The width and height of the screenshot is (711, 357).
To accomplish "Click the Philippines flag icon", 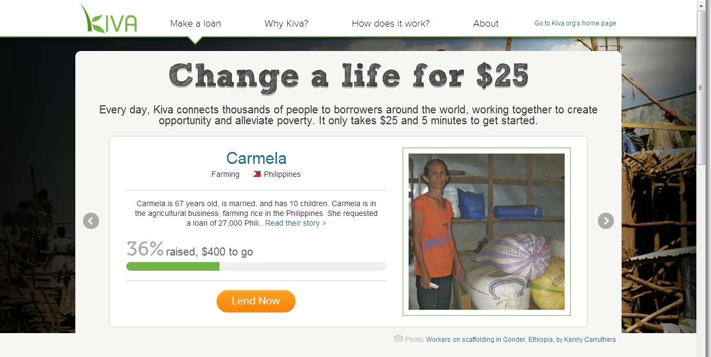I will pos(257,174).
